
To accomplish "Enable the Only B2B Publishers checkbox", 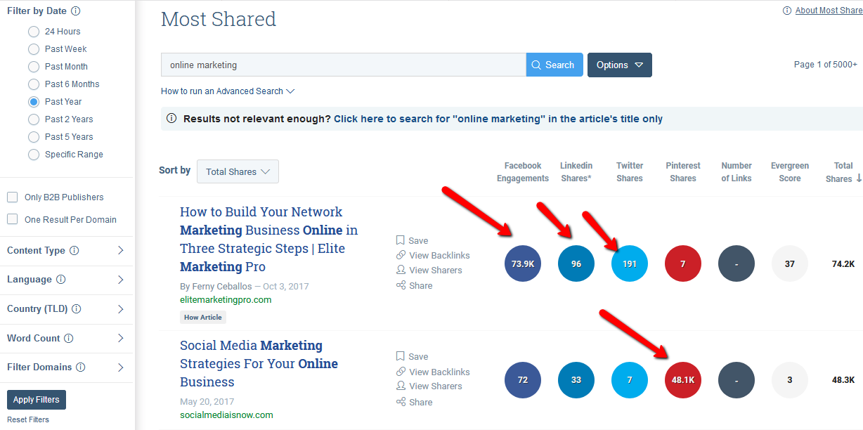I will point(13,197).
